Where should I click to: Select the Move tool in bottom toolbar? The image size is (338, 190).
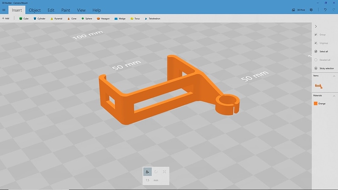pos(147,172)
